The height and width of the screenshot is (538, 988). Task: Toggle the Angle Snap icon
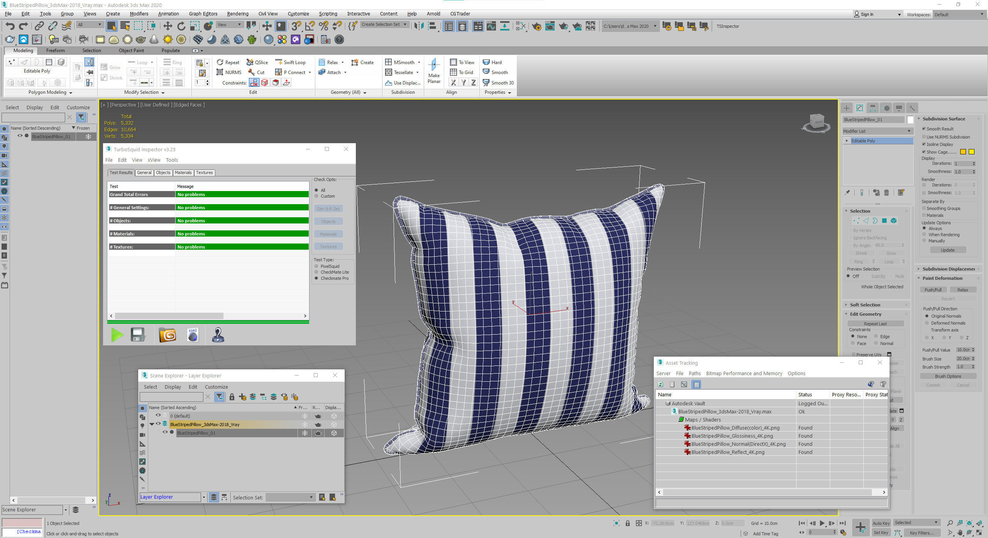[310, 26]
